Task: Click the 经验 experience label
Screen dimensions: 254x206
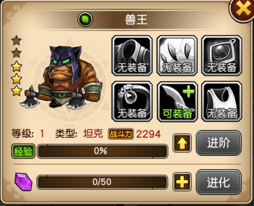Action: (23, 151)
